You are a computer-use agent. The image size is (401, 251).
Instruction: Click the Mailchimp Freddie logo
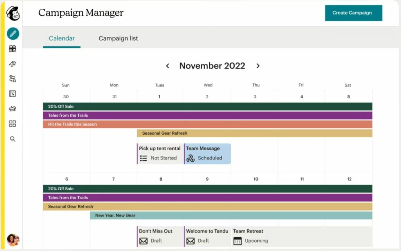click(13, 13)
